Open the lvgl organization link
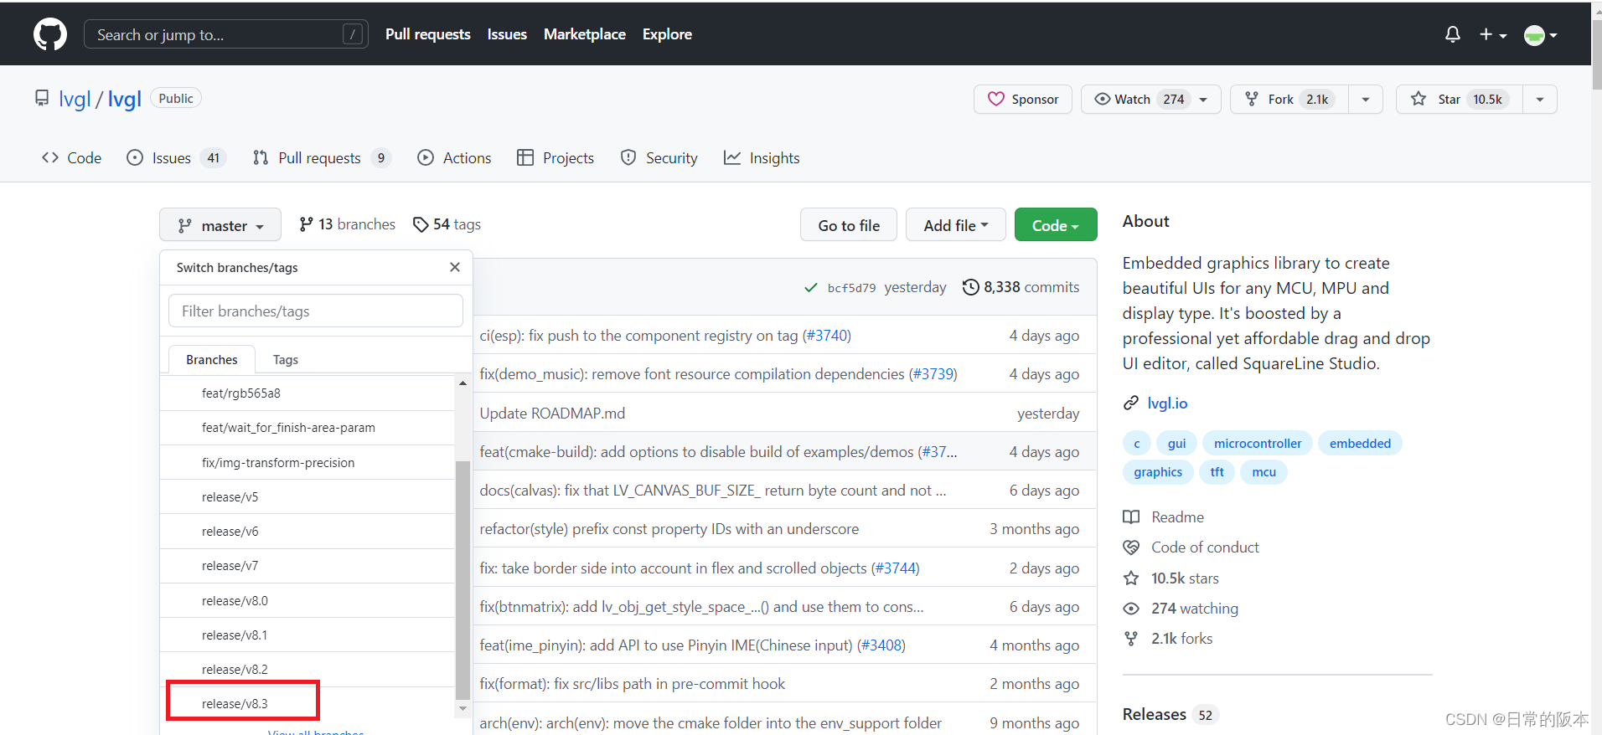 tap(75, 99)
